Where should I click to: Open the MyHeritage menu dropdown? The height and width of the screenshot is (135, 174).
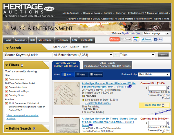[46, 40]
